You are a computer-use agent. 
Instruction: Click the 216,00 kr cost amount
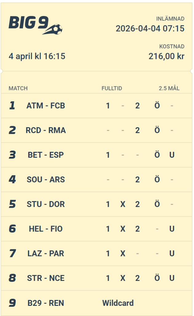166,56
